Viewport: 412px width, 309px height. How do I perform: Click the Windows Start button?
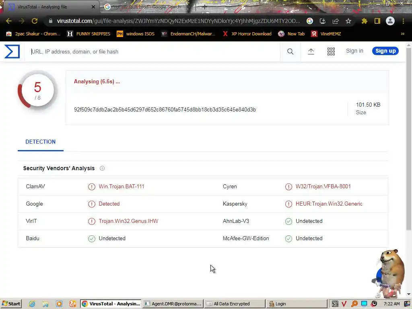click(11, 304)
